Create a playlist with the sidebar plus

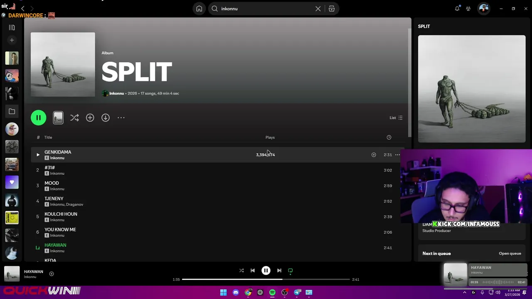point(12,40)
